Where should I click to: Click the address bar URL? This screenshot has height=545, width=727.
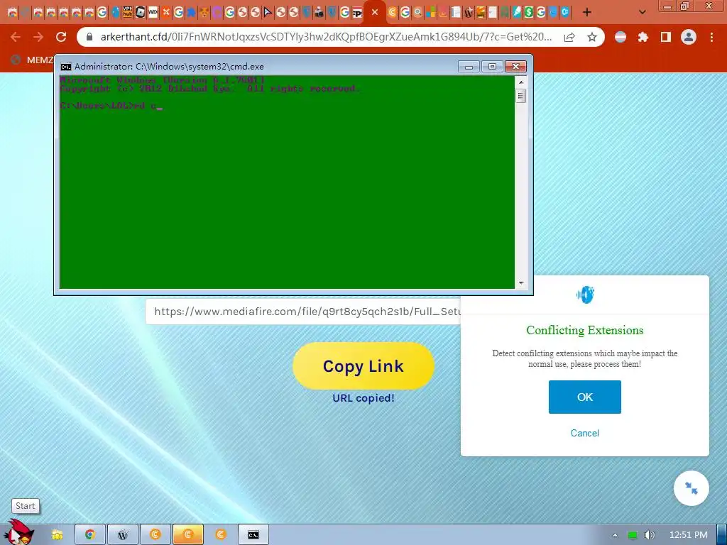(325, 37)
